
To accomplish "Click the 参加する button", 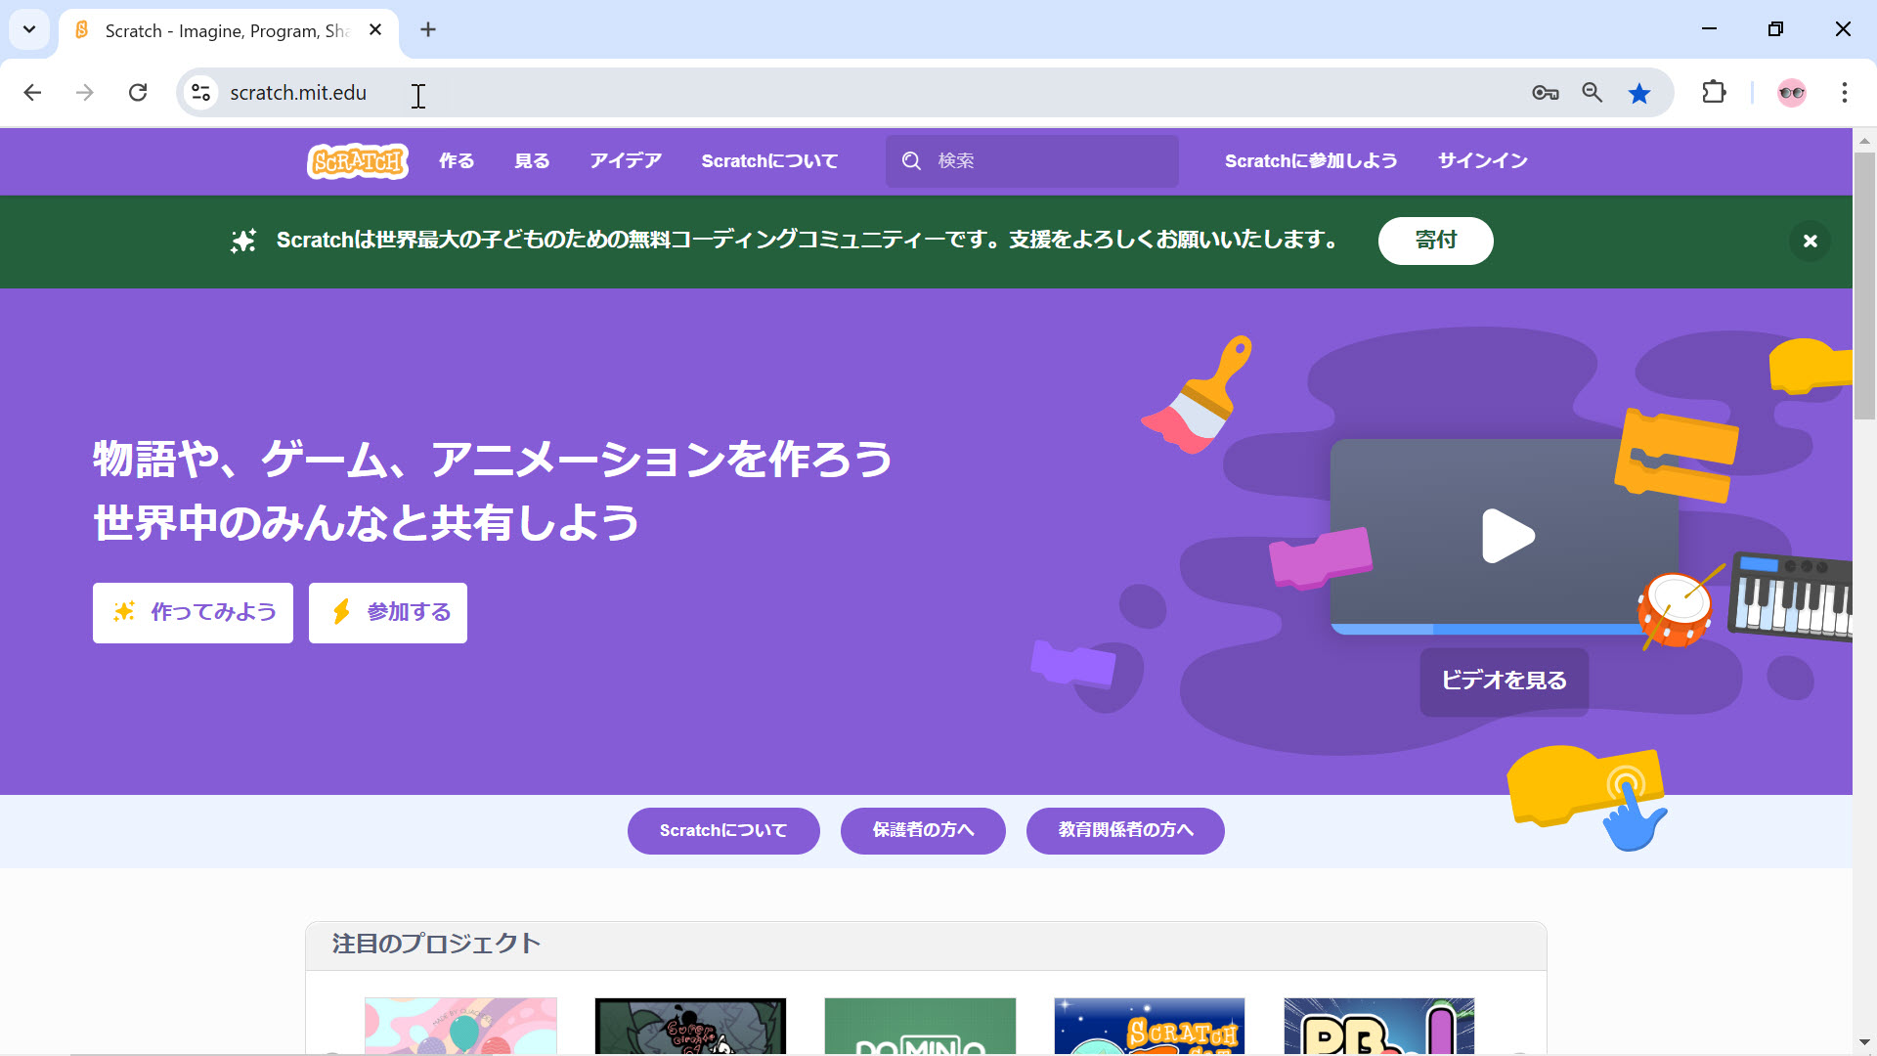I will tap(388, 613).
